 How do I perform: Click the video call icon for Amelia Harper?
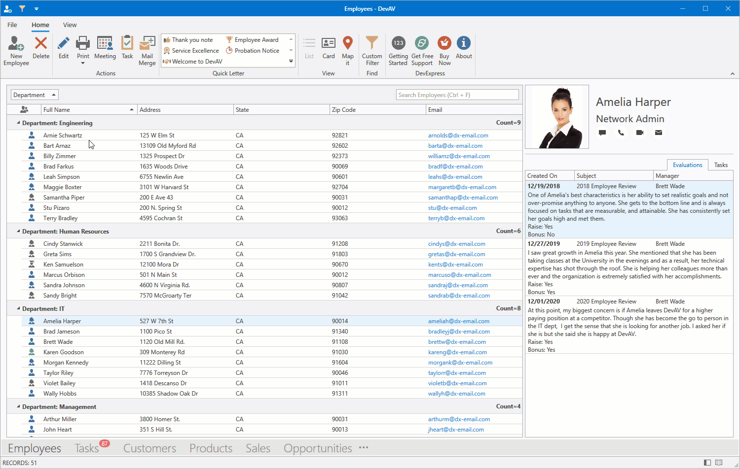click(x=640, y=133)
